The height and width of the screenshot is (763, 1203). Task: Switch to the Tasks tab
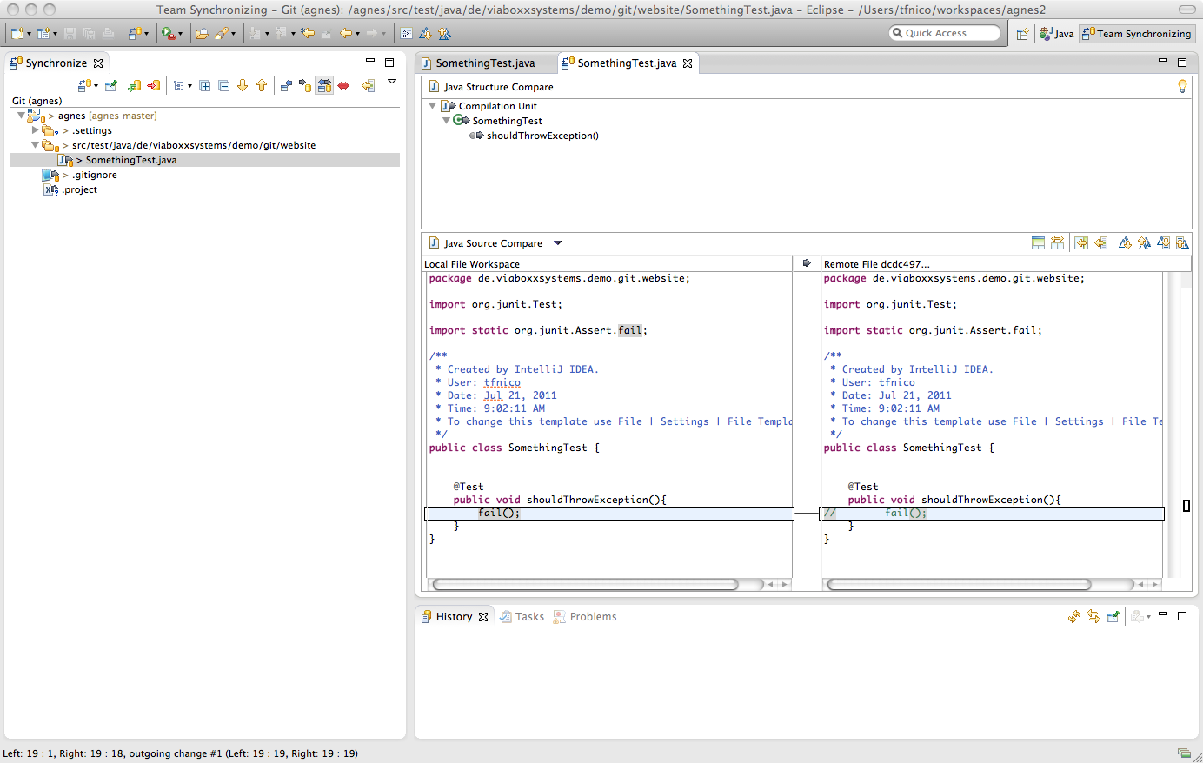tap(522, 616)
